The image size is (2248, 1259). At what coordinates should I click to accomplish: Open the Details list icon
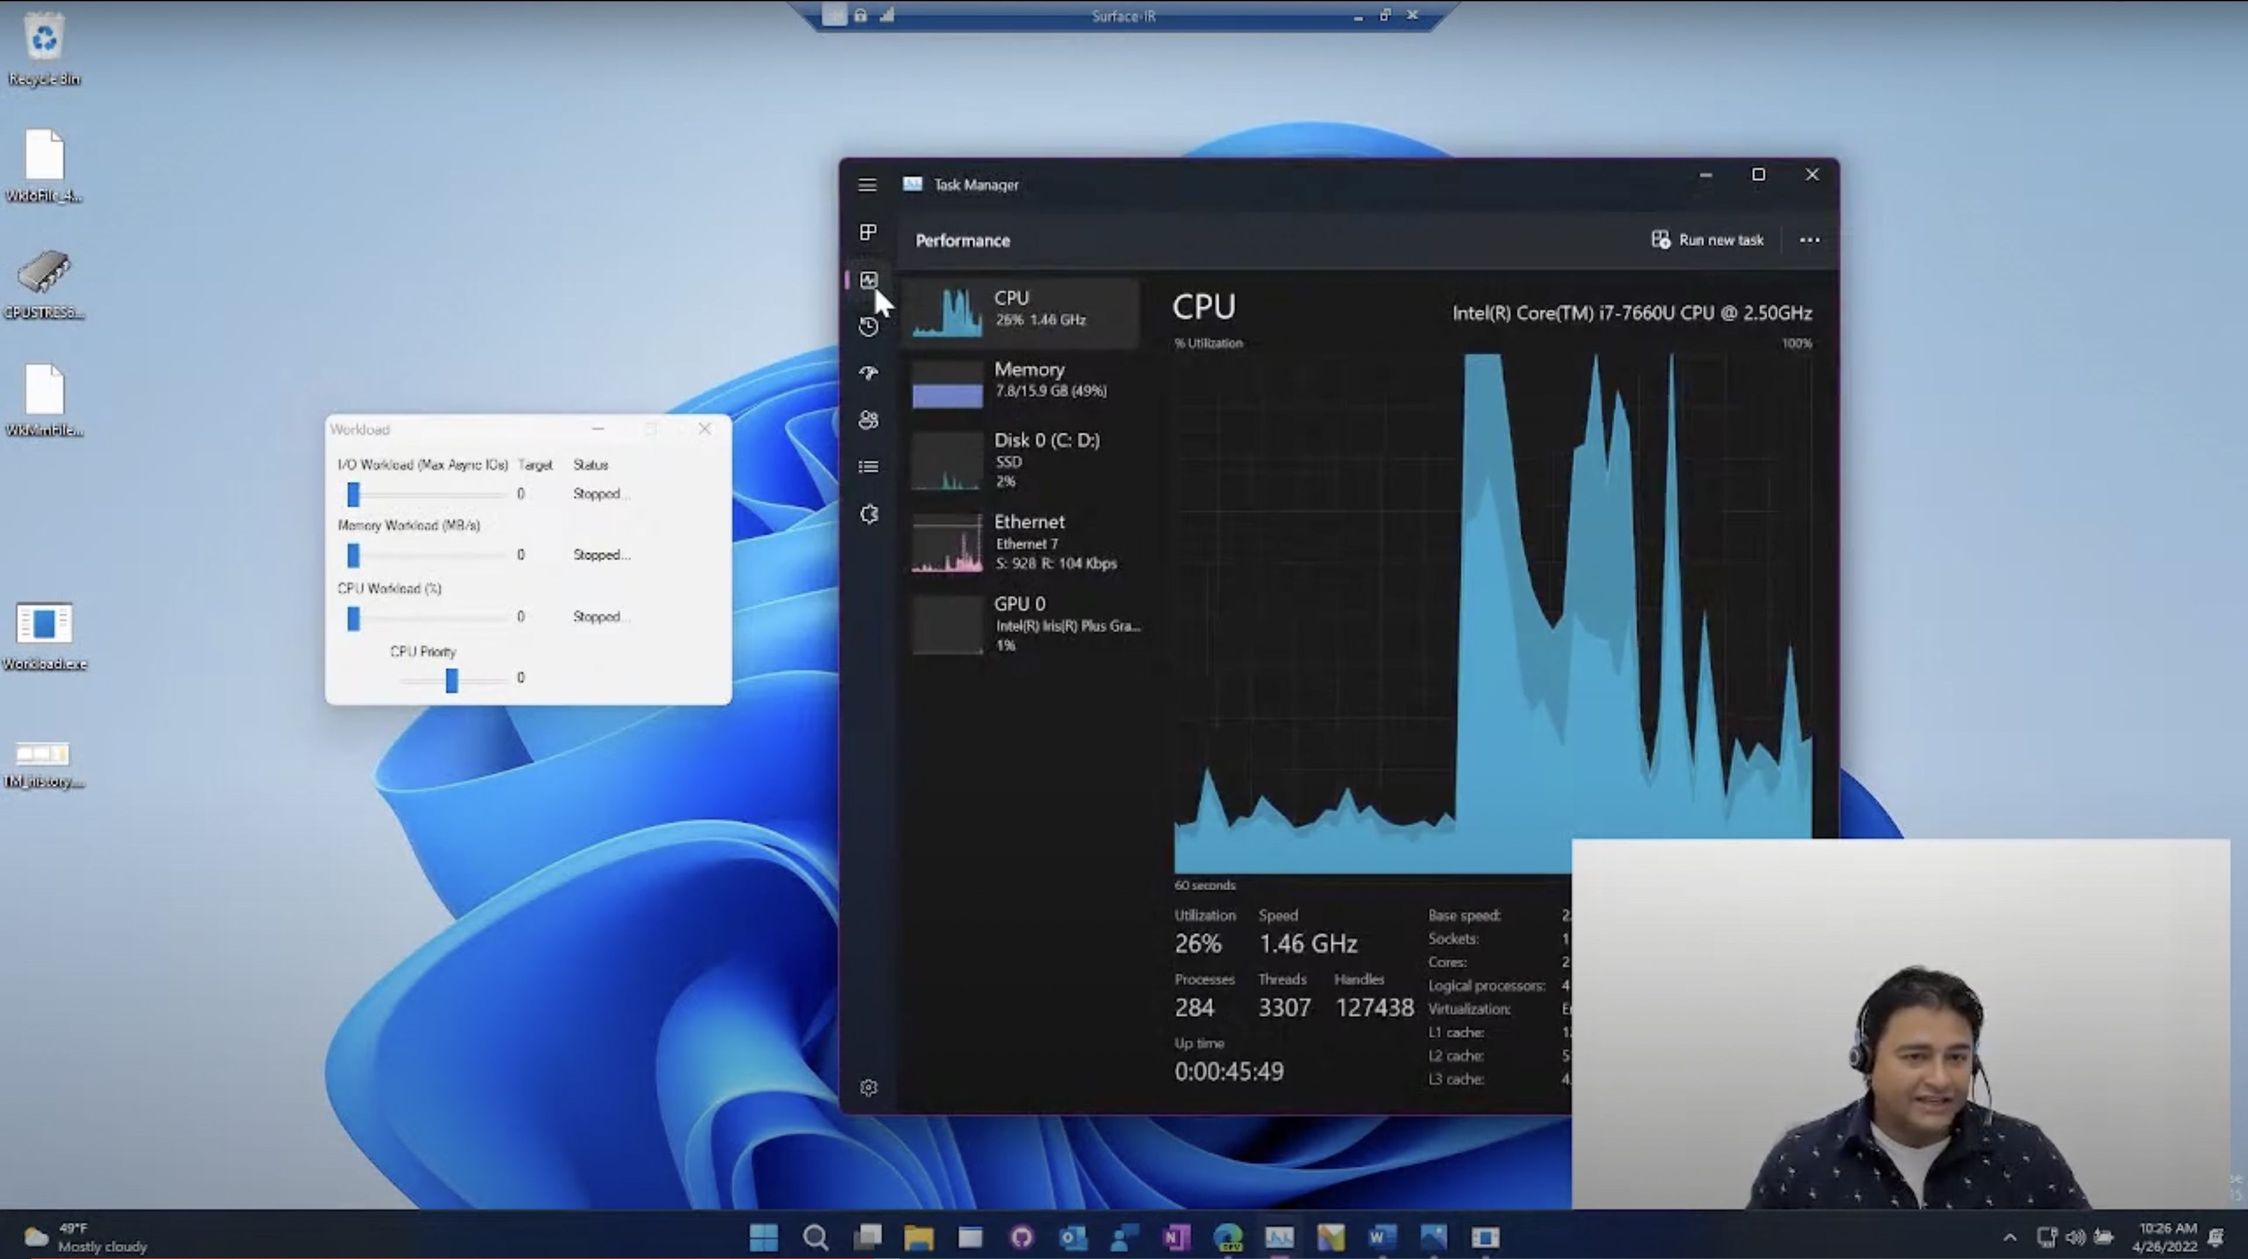[x=868, y=466]
